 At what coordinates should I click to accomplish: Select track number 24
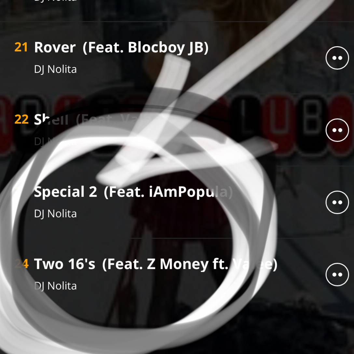(22, 264)
